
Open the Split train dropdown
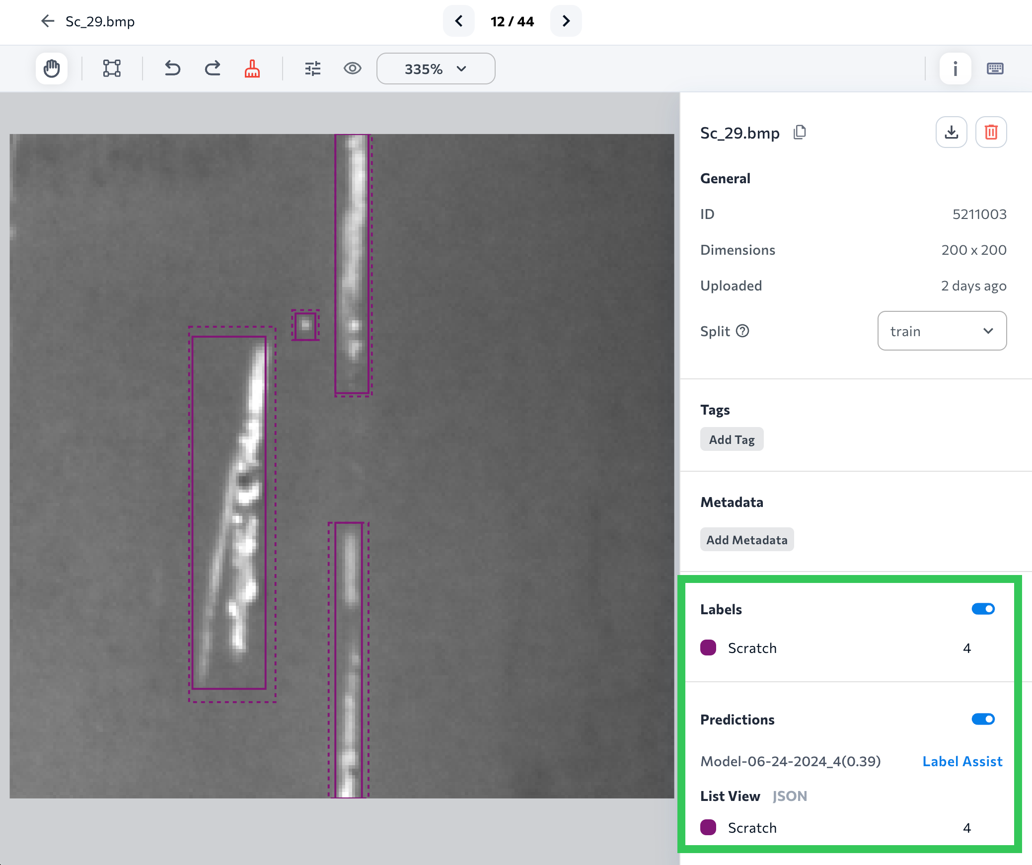point(942,331)
